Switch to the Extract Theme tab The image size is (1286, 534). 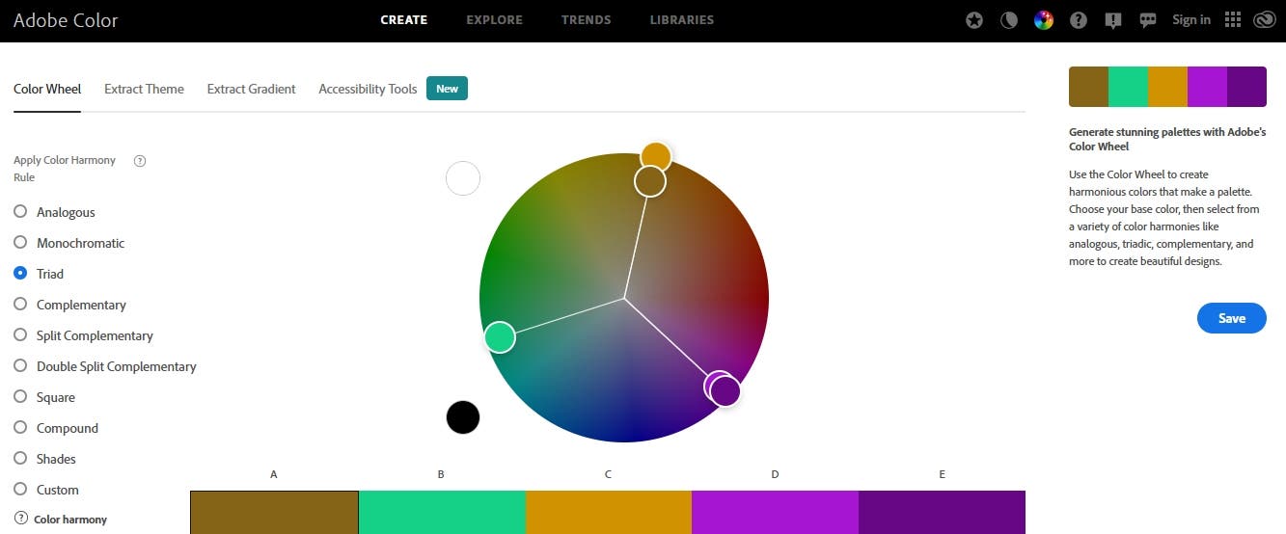(x=144, y=89)
